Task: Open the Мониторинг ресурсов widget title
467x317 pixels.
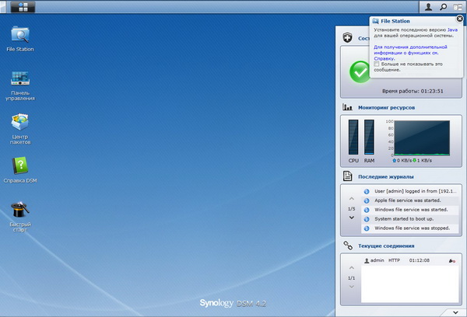Action: click(x=386, y=107)
